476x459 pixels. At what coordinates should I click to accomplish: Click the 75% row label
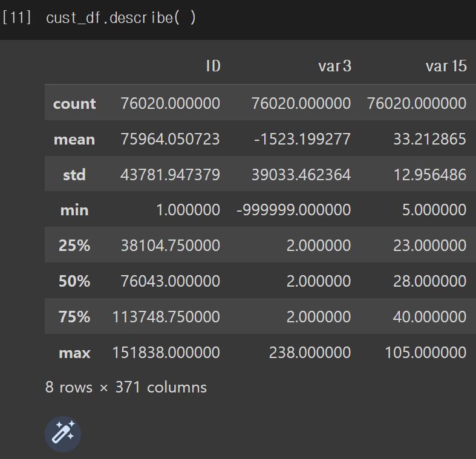[x=74, y=317]
